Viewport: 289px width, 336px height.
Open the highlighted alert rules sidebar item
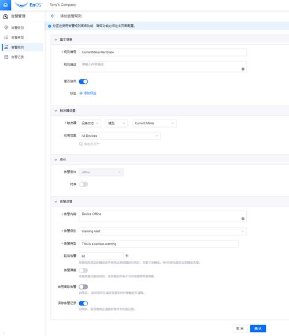[x=23, y=47]
